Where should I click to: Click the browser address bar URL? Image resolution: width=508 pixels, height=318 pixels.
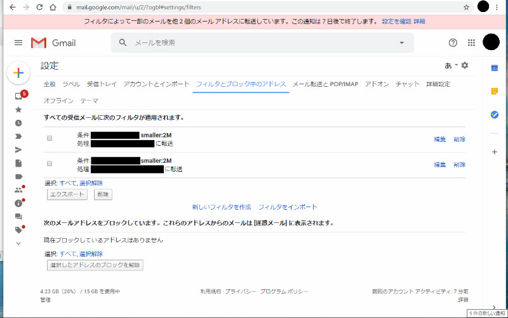click(138, 7)
